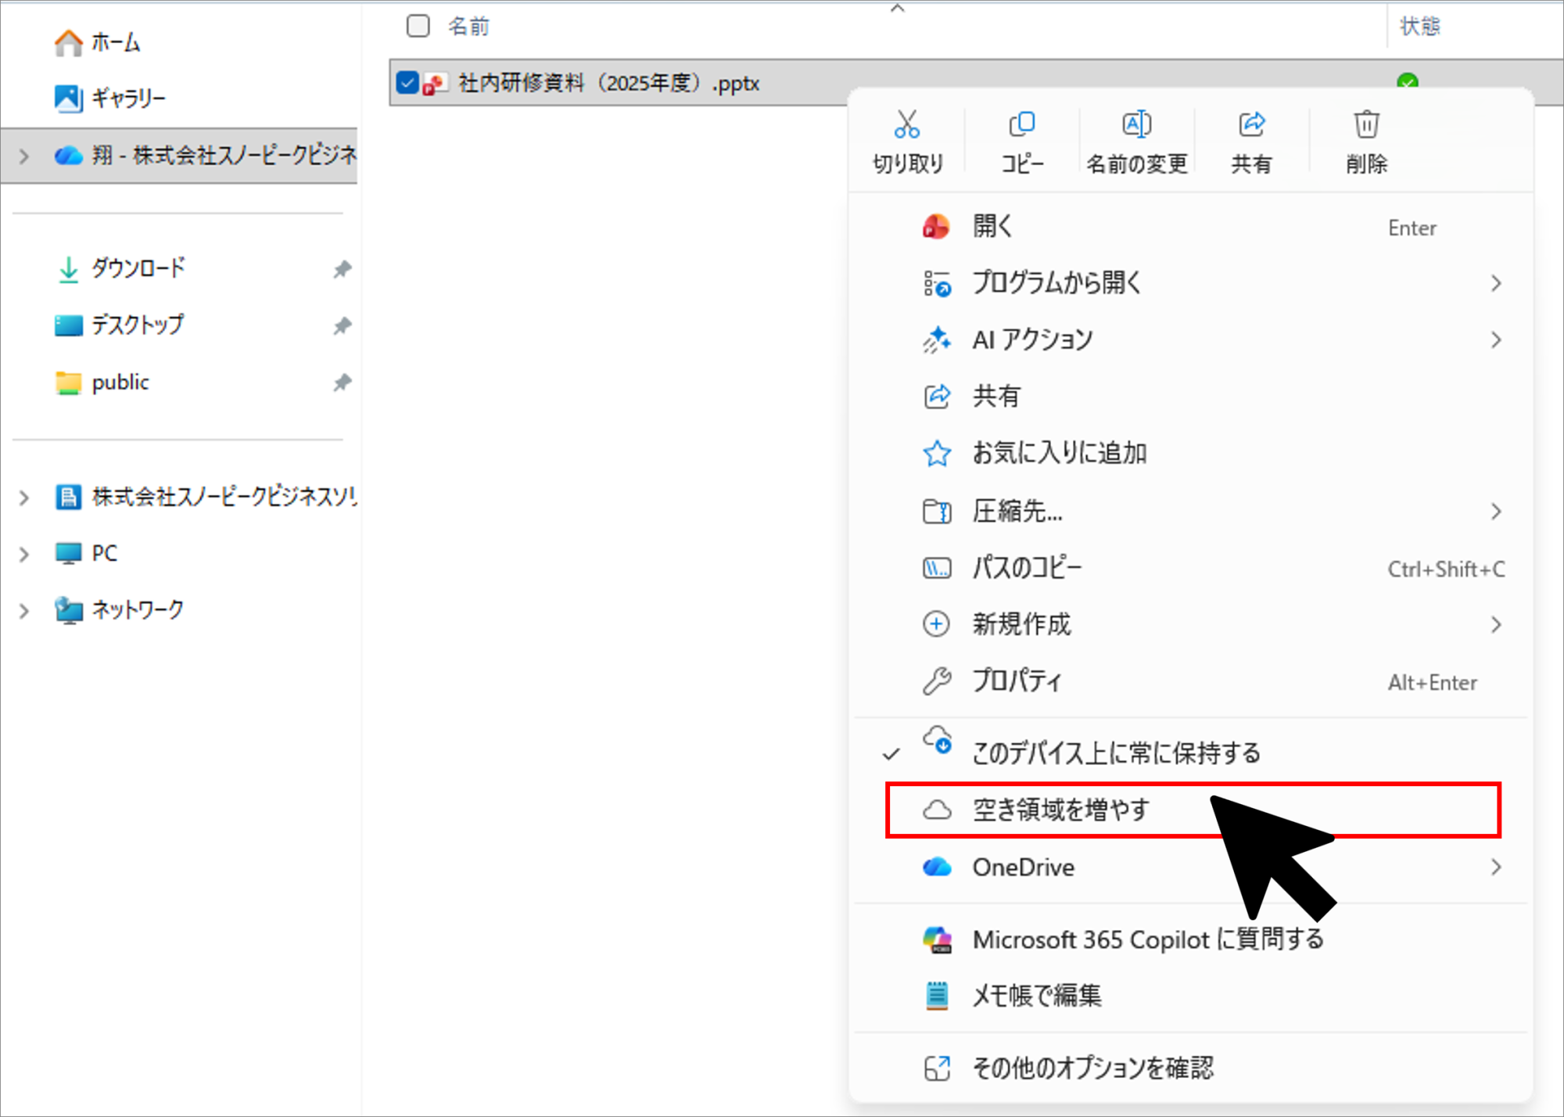Click the green sync status icon
Viewport: 1564px width, 1117px height.
(1407, 81)
